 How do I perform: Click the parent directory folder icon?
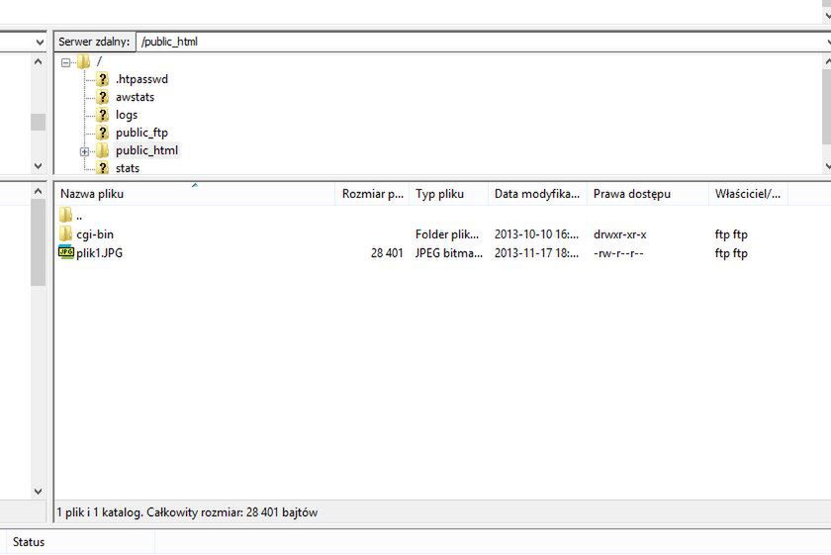click(x=65, y=215)
